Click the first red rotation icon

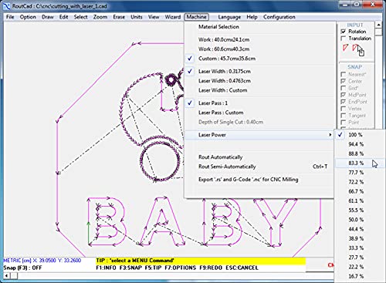[345, 48]
